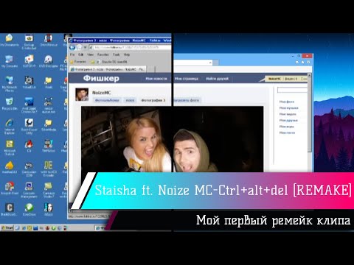The width and height of the screenshot is (354, 265).
Task: Open the Мои друзья sidebar link
Action: point(288,120)
